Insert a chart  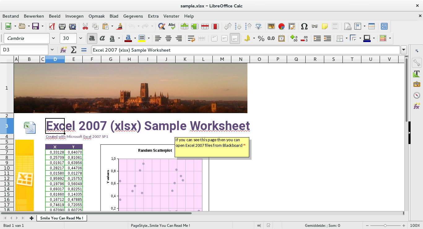(x=281, y=26)
